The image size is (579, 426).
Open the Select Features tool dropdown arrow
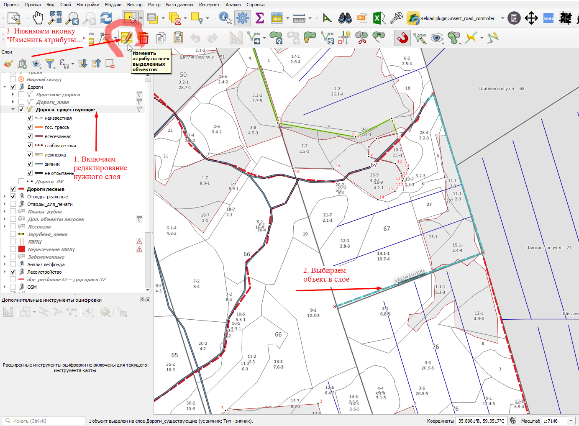pos(141,18)
